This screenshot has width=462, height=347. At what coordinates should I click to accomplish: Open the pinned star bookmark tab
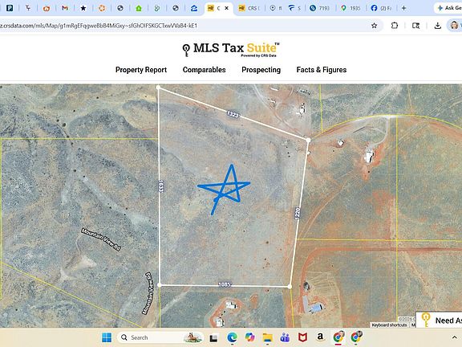pyautogui.click(x=83, y=8)
